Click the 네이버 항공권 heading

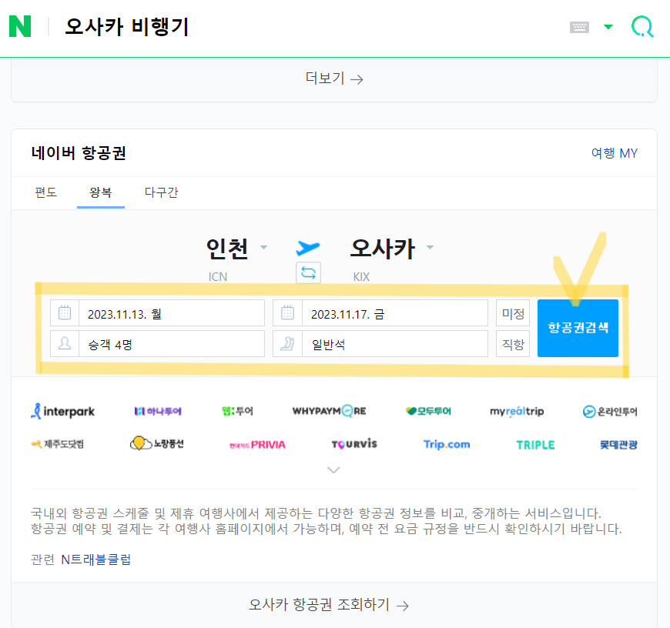[79, 153]
